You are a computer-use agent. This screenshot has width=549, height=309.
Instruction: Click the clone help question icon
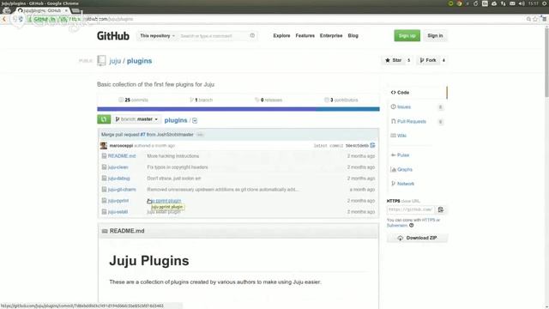tap(412, 225)
